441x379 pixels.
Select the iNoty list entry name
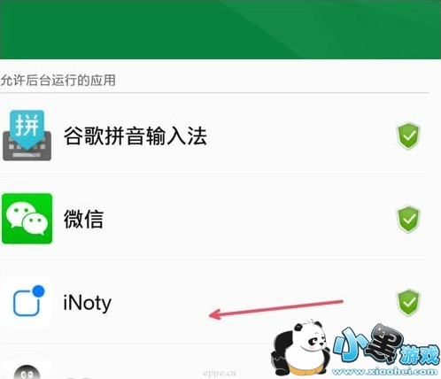[88, 303]
